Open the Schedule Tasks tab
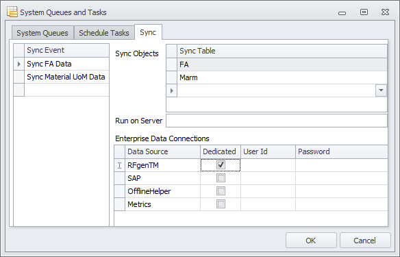This screenshot has height=257, width=400. click(104, 33)
